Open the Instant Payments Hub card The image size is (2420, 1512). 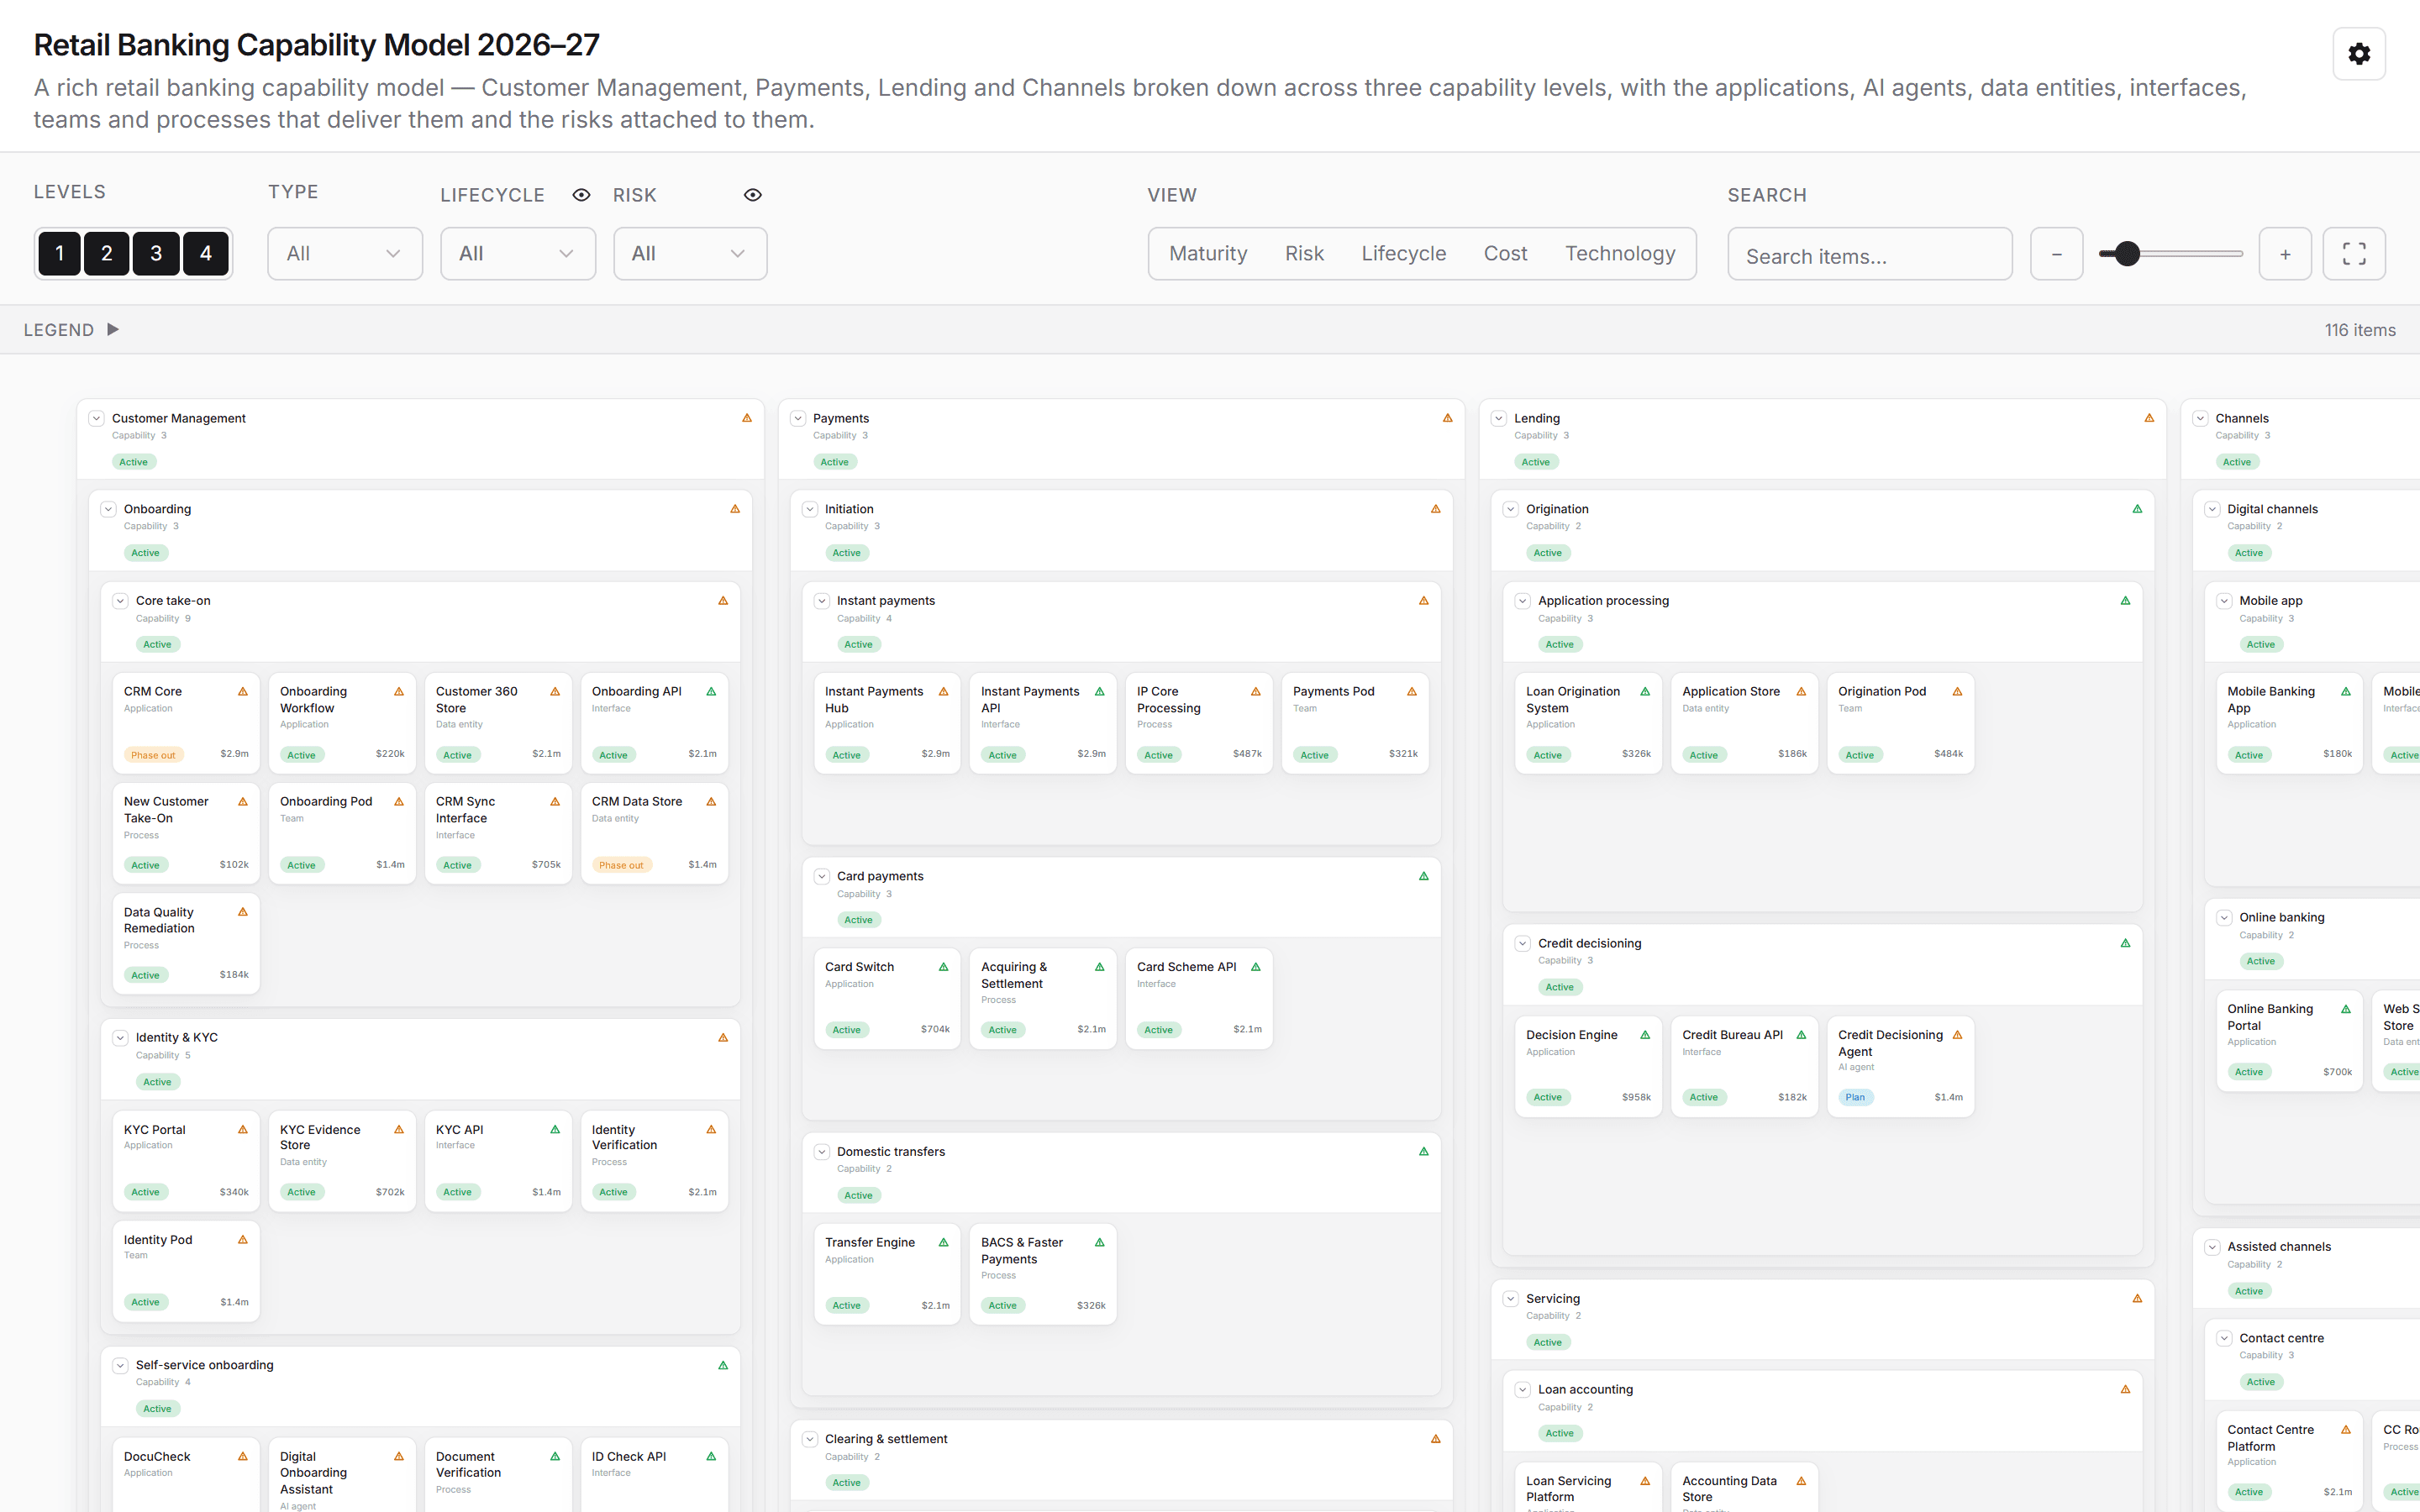coord(887,724)
